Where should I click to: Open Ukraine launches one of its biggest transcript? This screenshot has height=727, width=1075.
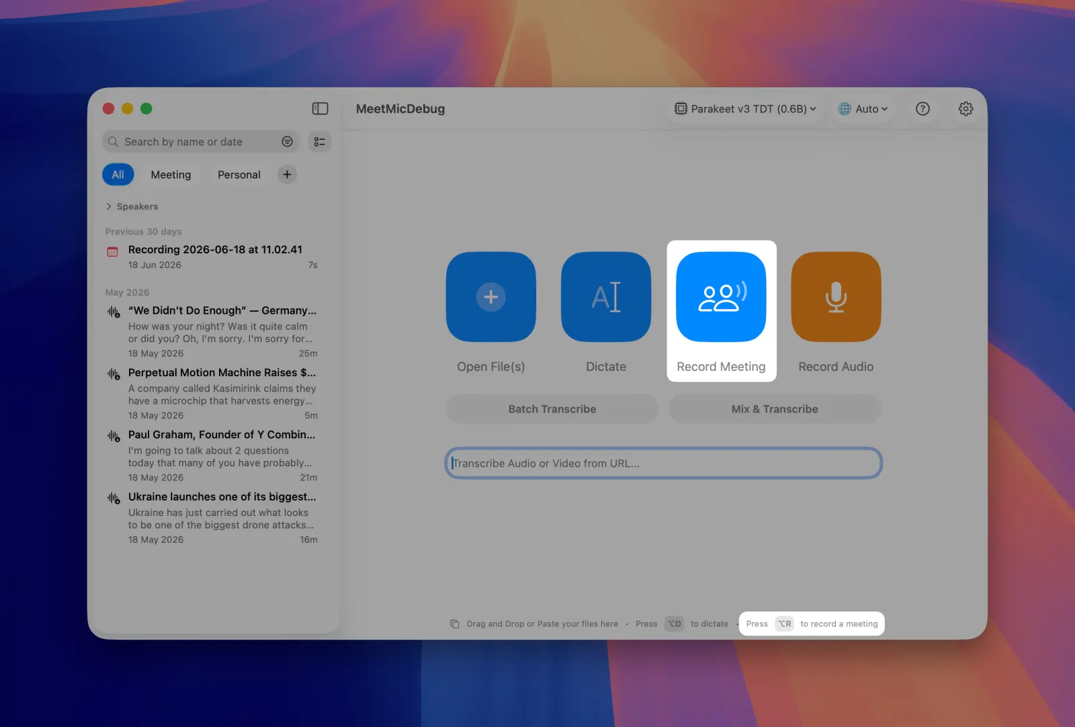pos(212,517)
